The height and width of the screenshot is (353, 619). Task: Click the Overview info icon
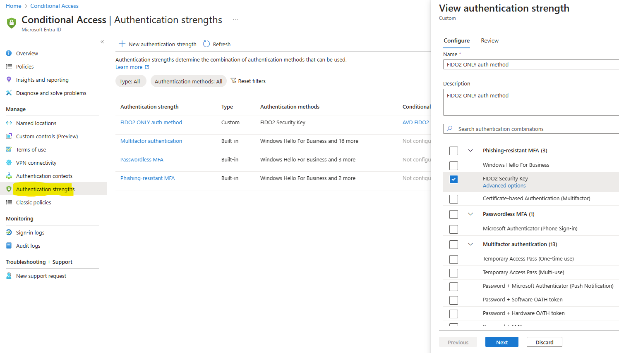click(x=9, y=53)
